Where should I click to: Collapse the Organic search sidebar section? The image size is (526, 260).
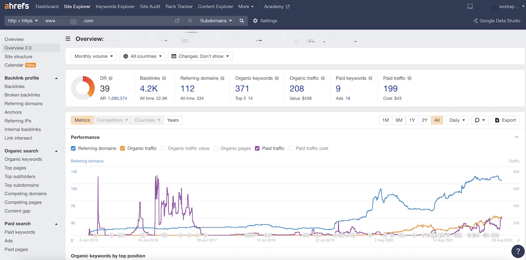click(x=56, y=151)
